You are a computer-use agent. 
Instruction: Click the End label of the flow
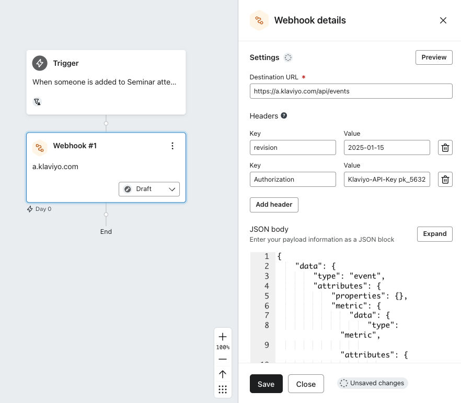click(x=106, y=231)
